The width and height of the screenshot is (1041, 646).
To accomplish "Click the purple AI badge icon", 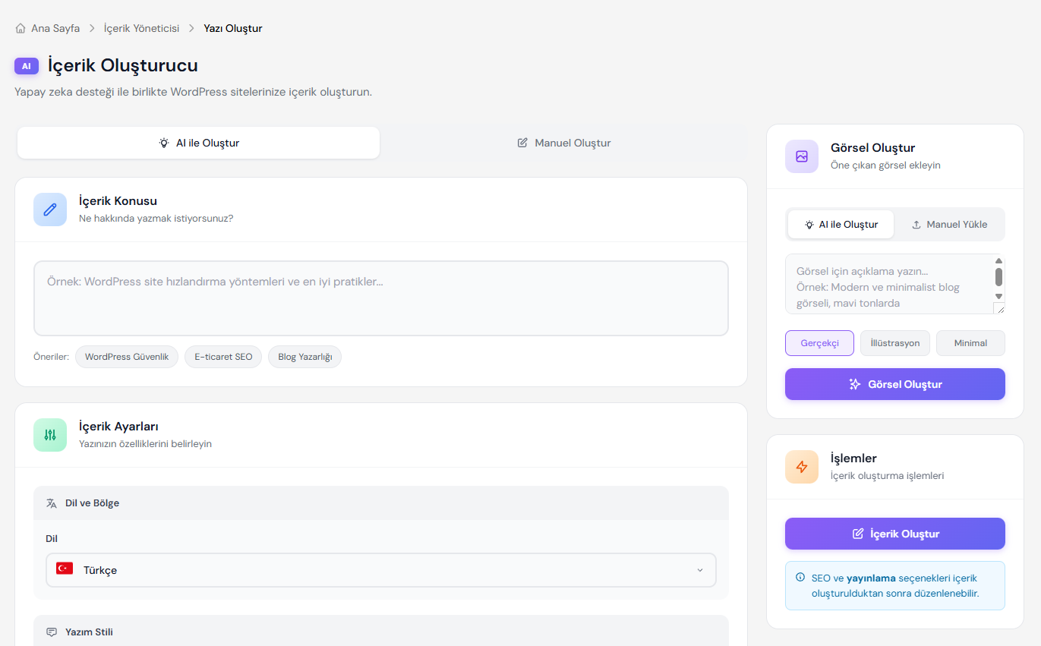I will [27, 66].
